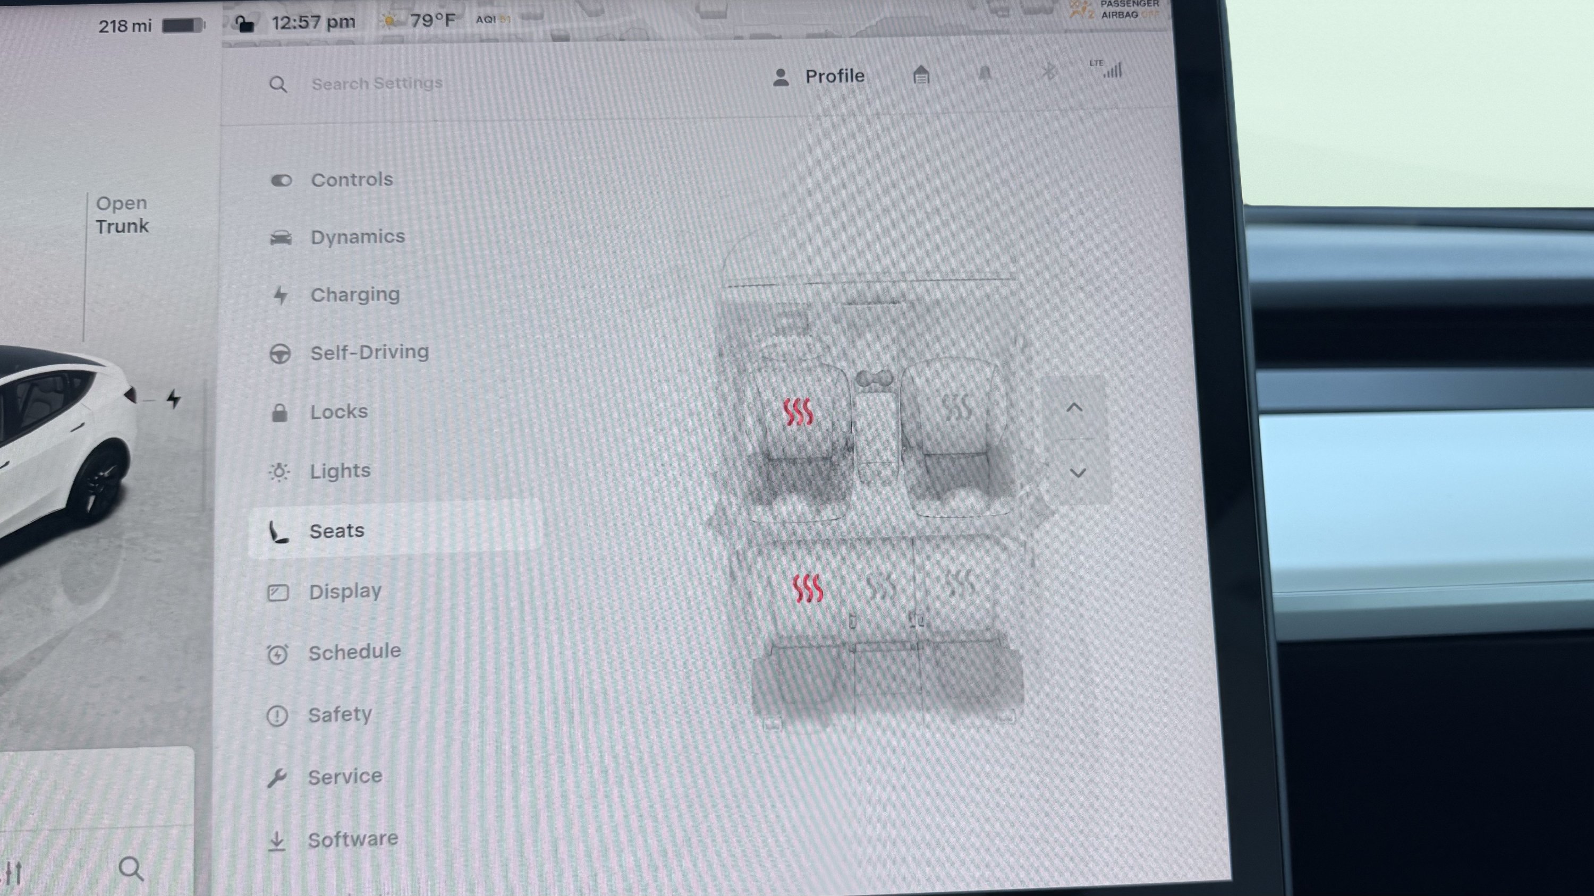The width and height of the screenshot is (1594, 896).
Task: Open the Schedule settings
Action: (334, 652)
